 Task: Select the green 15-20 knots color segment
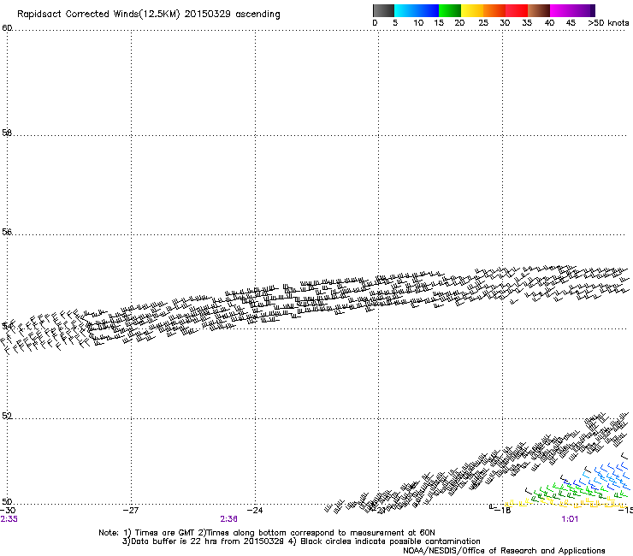(449, 10)
